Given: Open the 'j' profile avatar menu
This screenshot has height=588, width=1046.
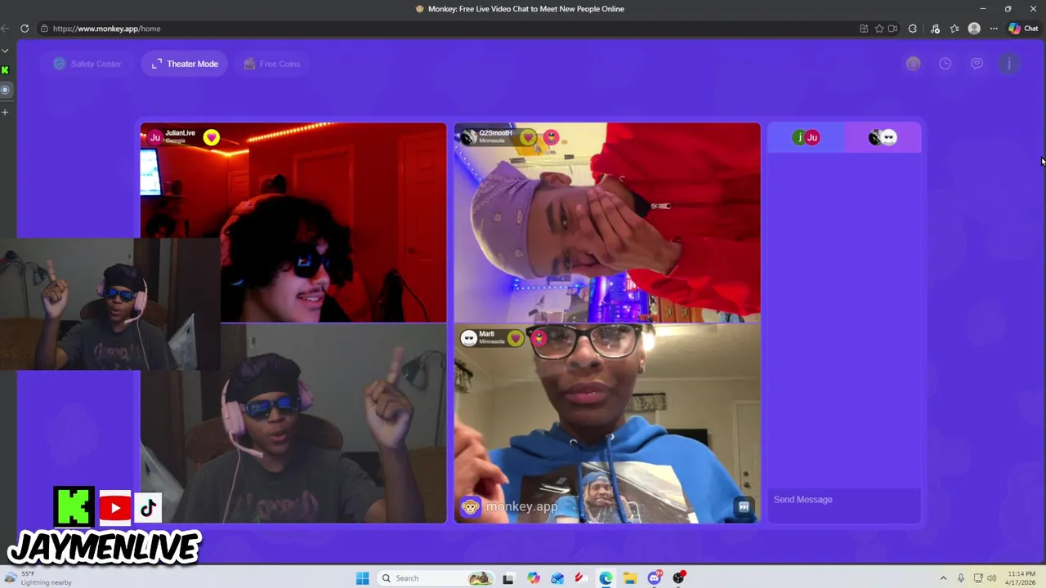Looking at the screenshot, I should (x=1008, y=64).
